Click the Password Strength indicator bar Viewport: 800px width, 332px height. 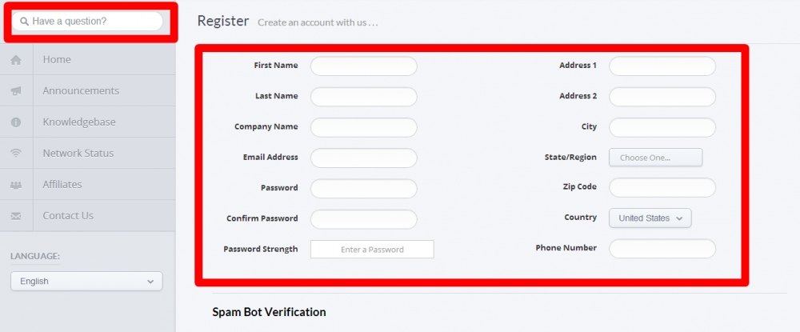(x=372, y=250)
